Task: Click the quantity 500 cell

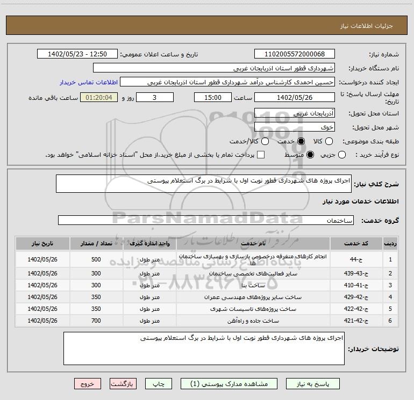Action: (x=96, y=259)
